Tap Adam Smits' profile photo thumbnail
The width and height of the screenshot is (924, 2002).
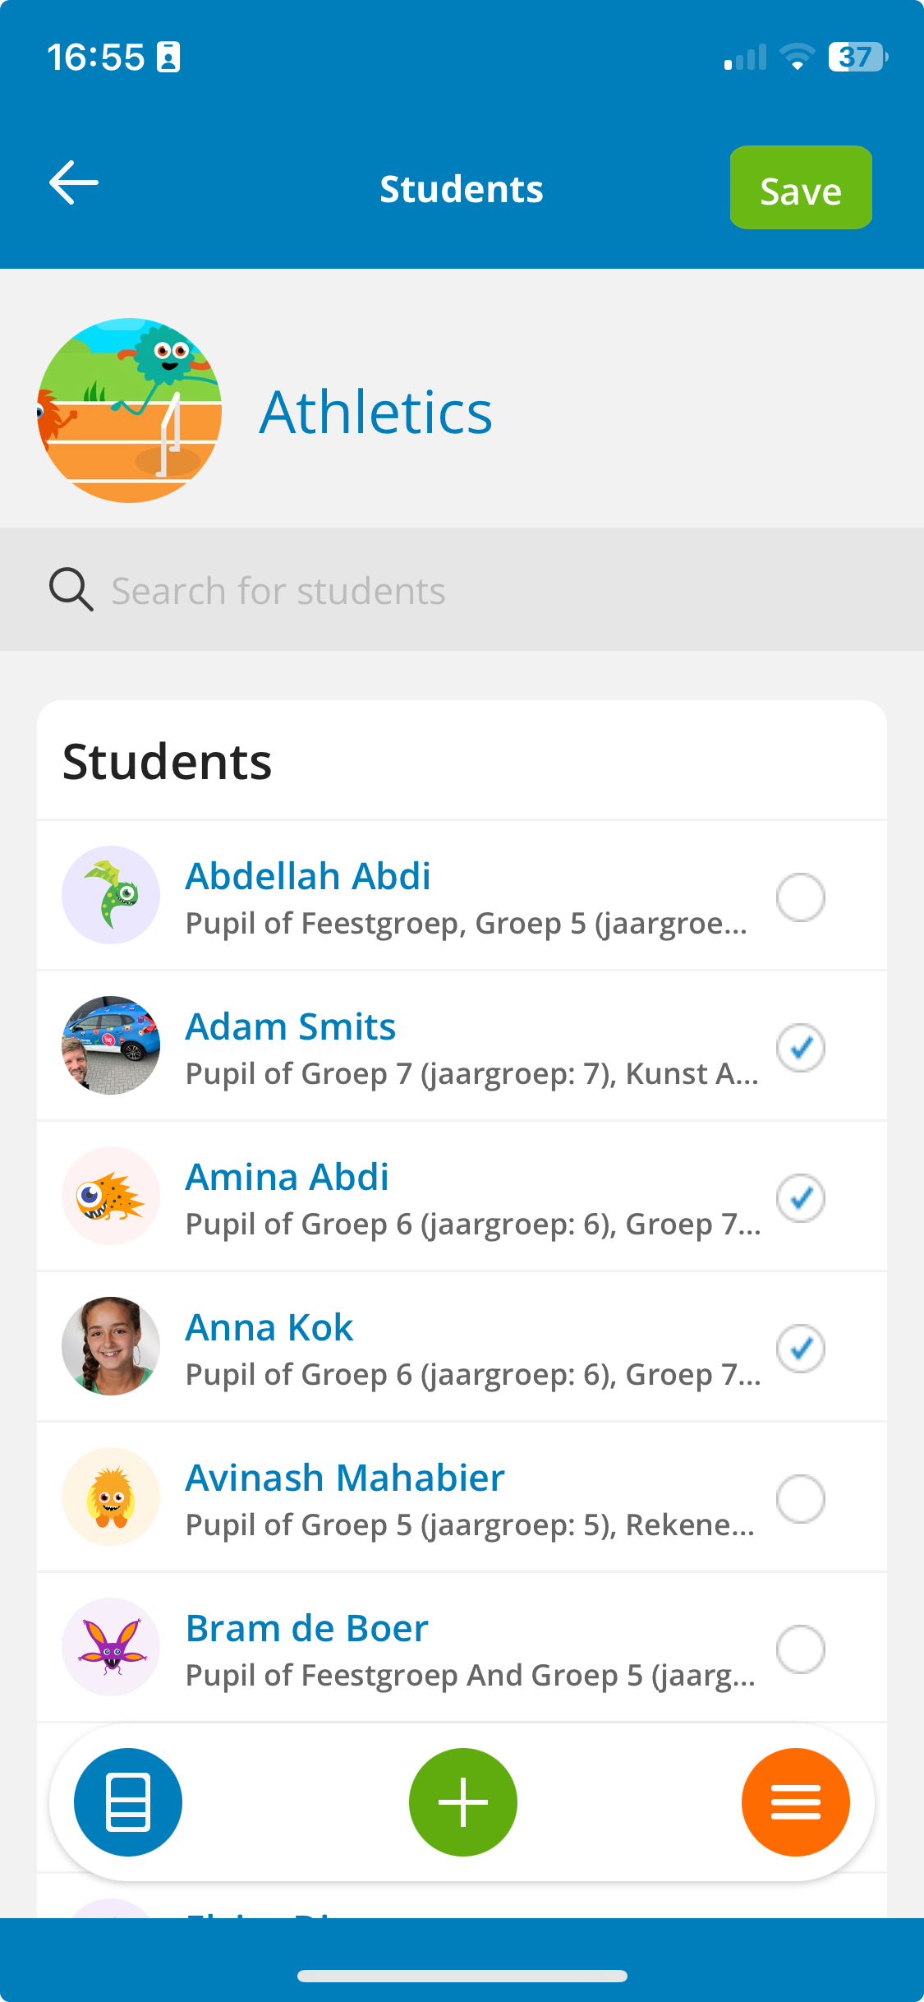[111, 1045]
